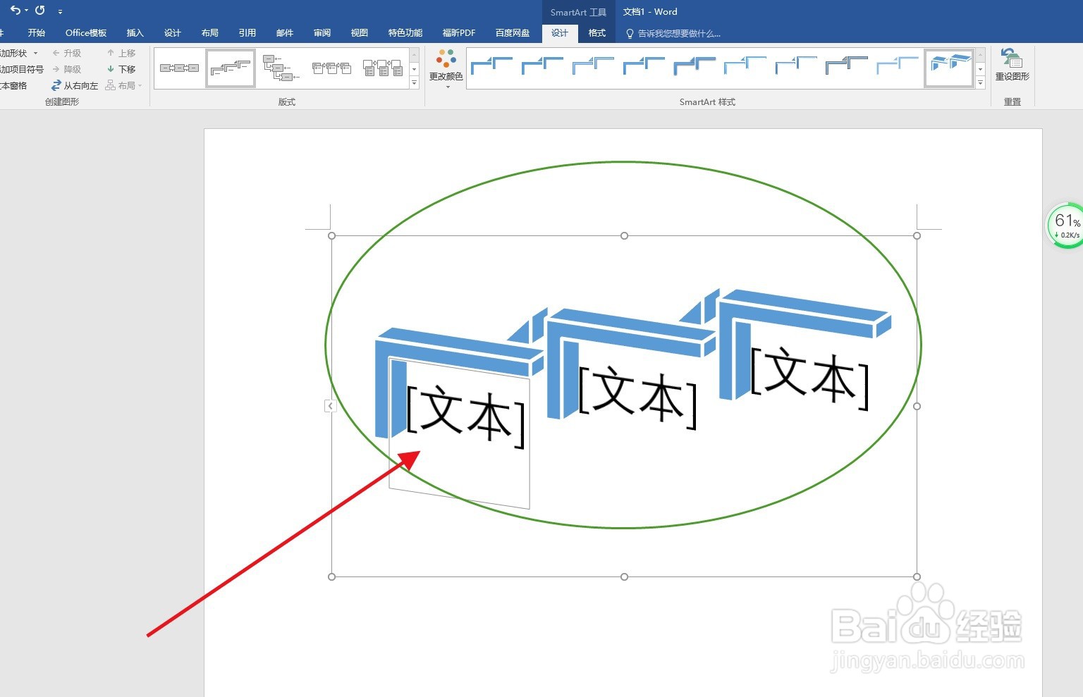Switch to the 插入 tab
1083x697 pixels.
coord(135,33)
